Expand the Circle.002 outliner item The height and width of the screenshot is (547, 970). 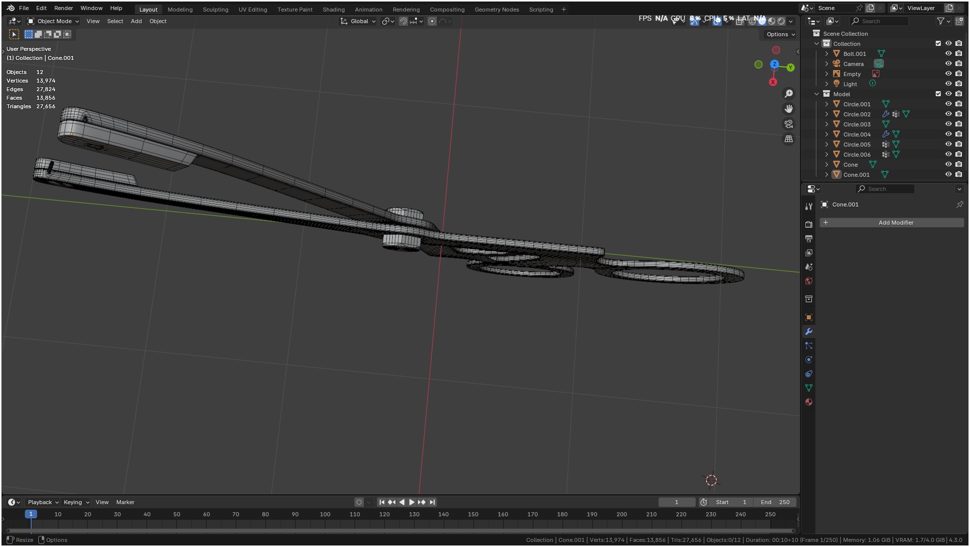coord(826,114)
